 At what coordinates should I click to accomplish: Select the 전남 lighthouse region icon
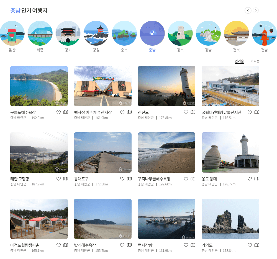click(264, 33)
